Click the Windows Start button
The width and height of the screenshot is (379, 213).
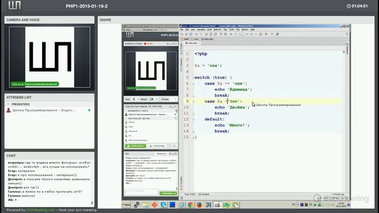[126, 205]
